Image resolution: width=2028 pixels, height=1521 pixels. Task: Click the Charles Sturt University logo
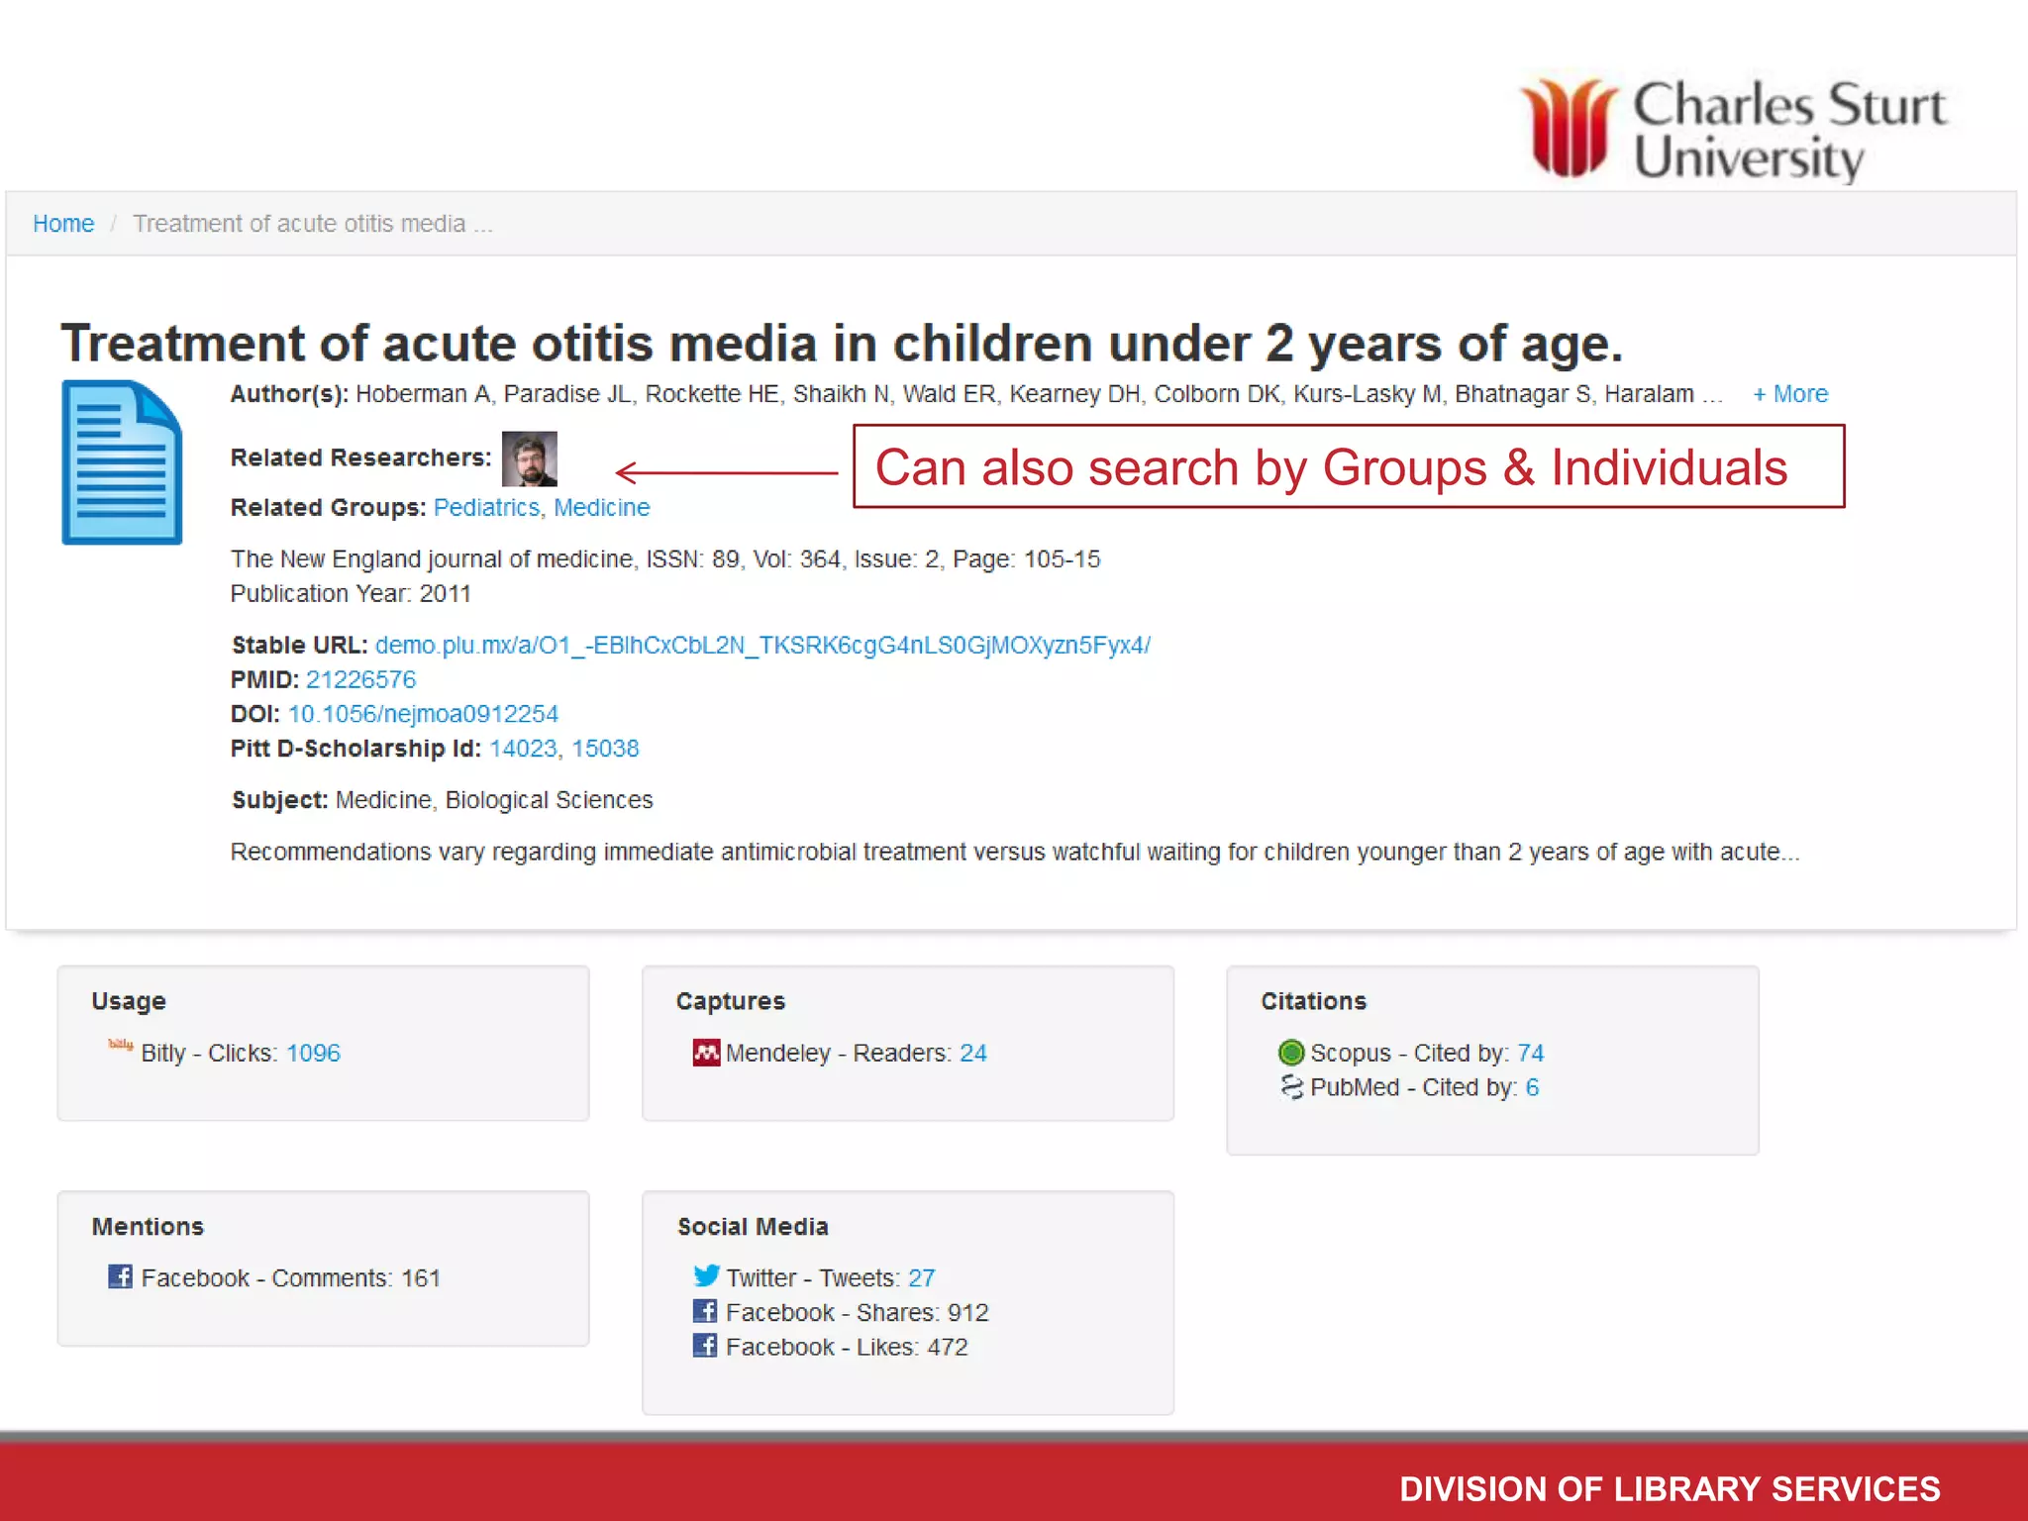[1734, 130]
